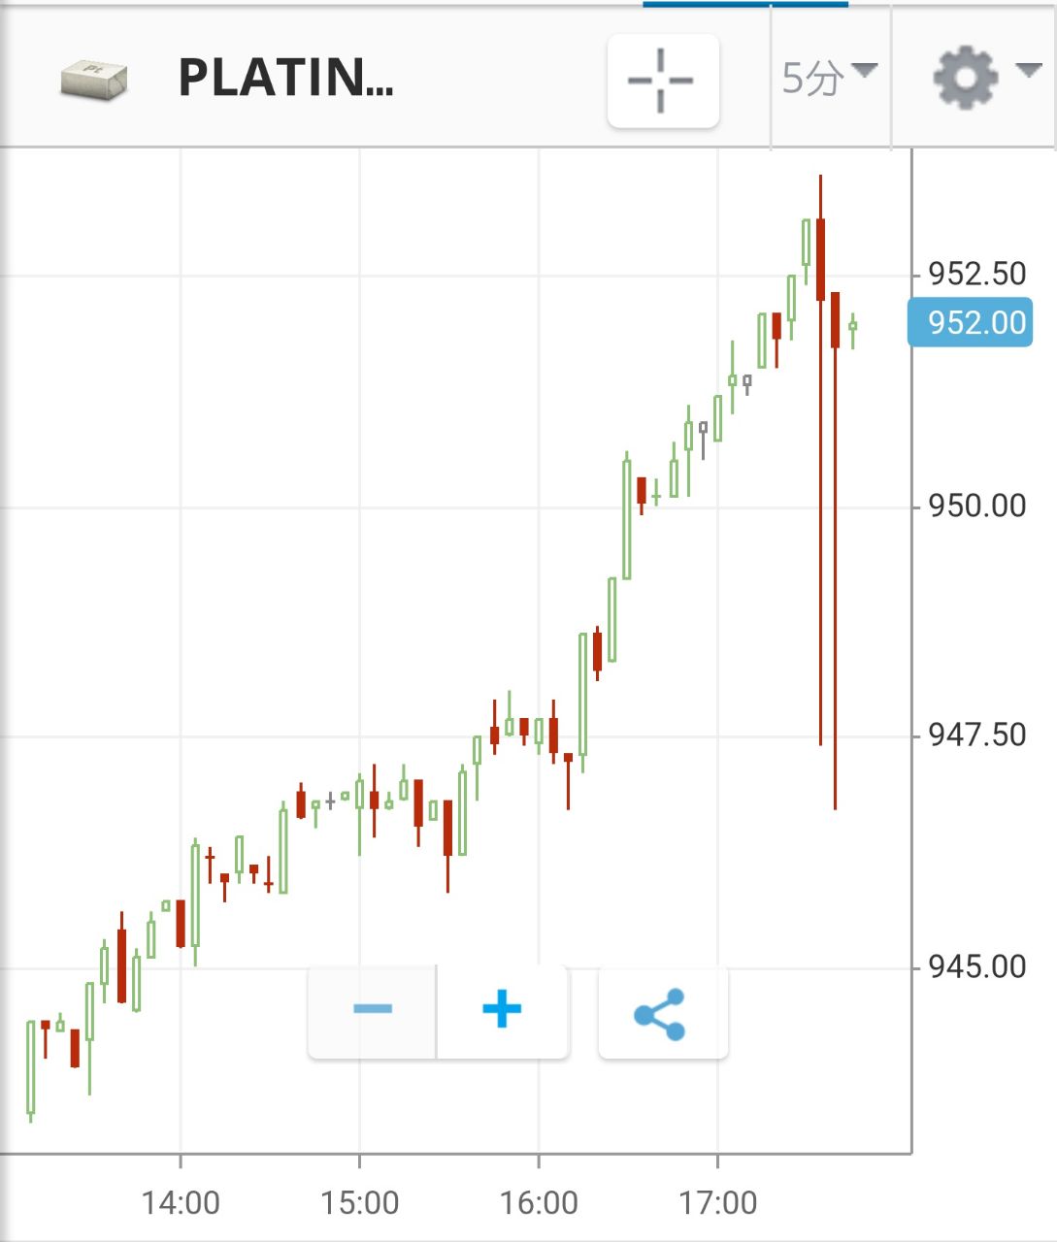This screenshot has height=1242, width=1057.
Task: Share the chart via share icon
Action: [x=663, y=1013]
